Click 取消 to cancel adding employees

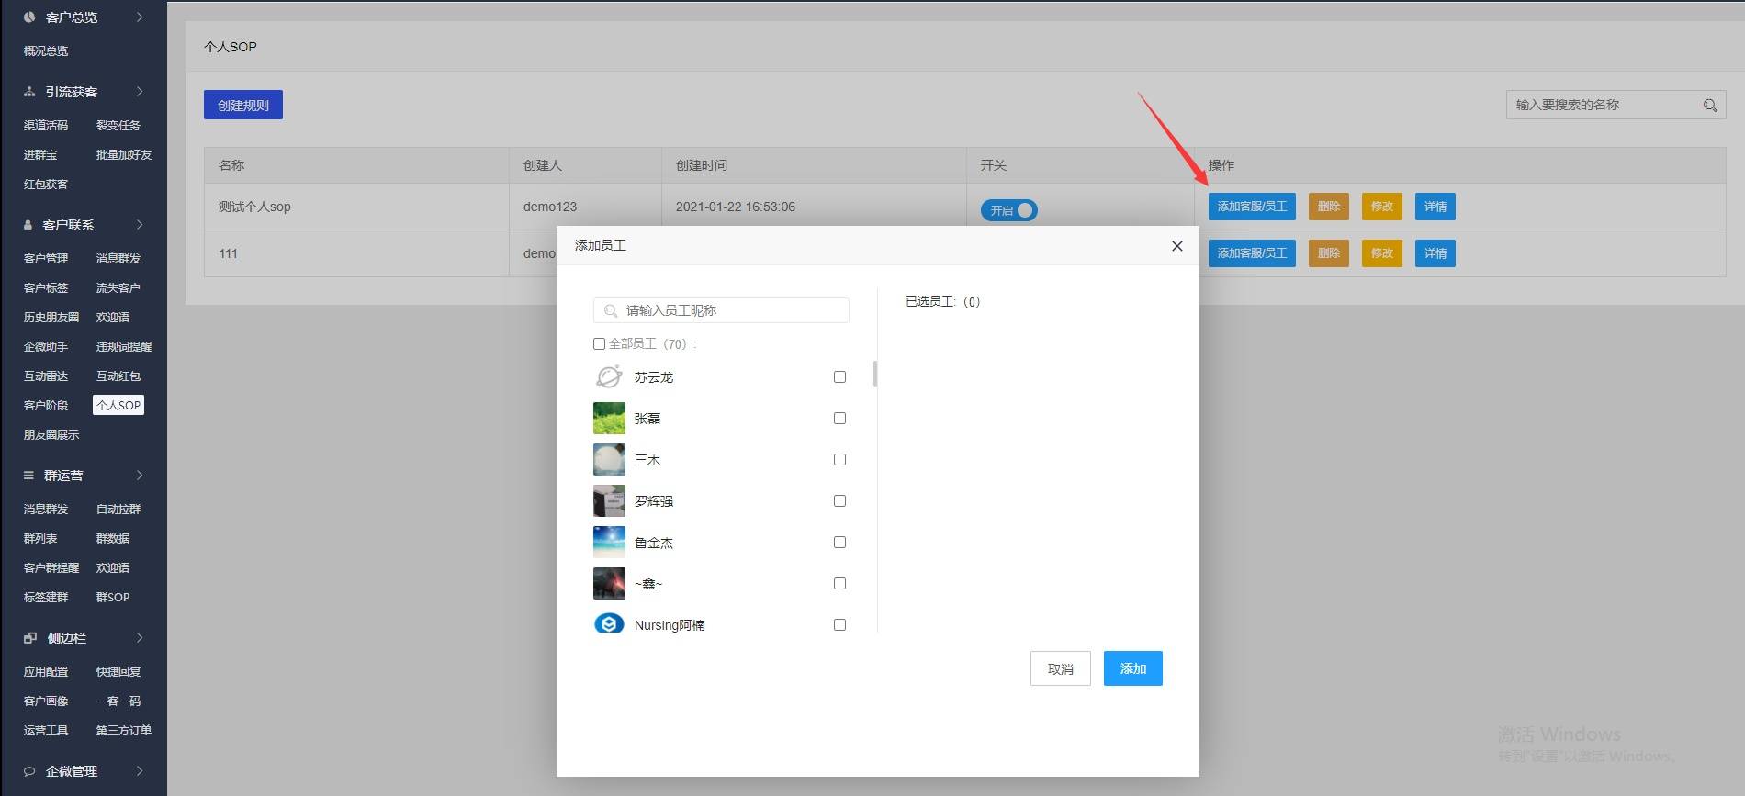(1061, 668)
